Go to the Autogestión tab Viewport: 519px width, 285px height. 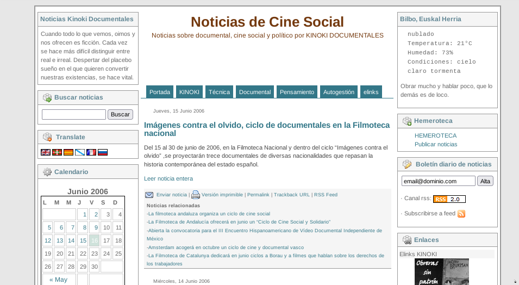(339, 92)
